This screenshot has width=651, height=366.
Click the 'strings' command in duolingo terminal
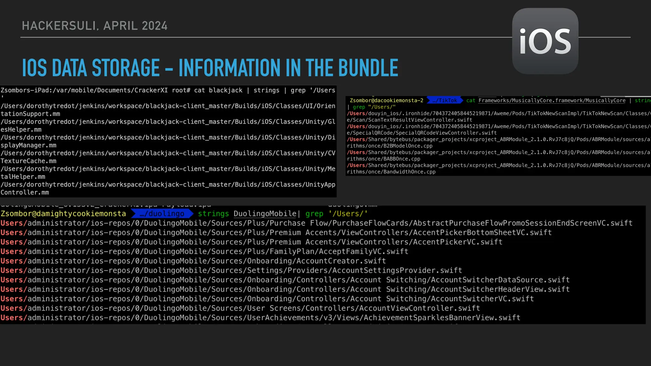coord(213,214)
